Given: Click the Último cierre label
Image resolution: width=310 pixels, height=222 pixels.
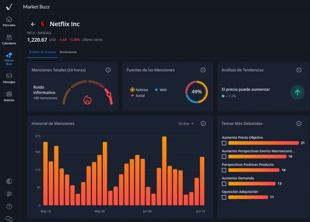Looking at the screenshot, I should pos(92,40).
